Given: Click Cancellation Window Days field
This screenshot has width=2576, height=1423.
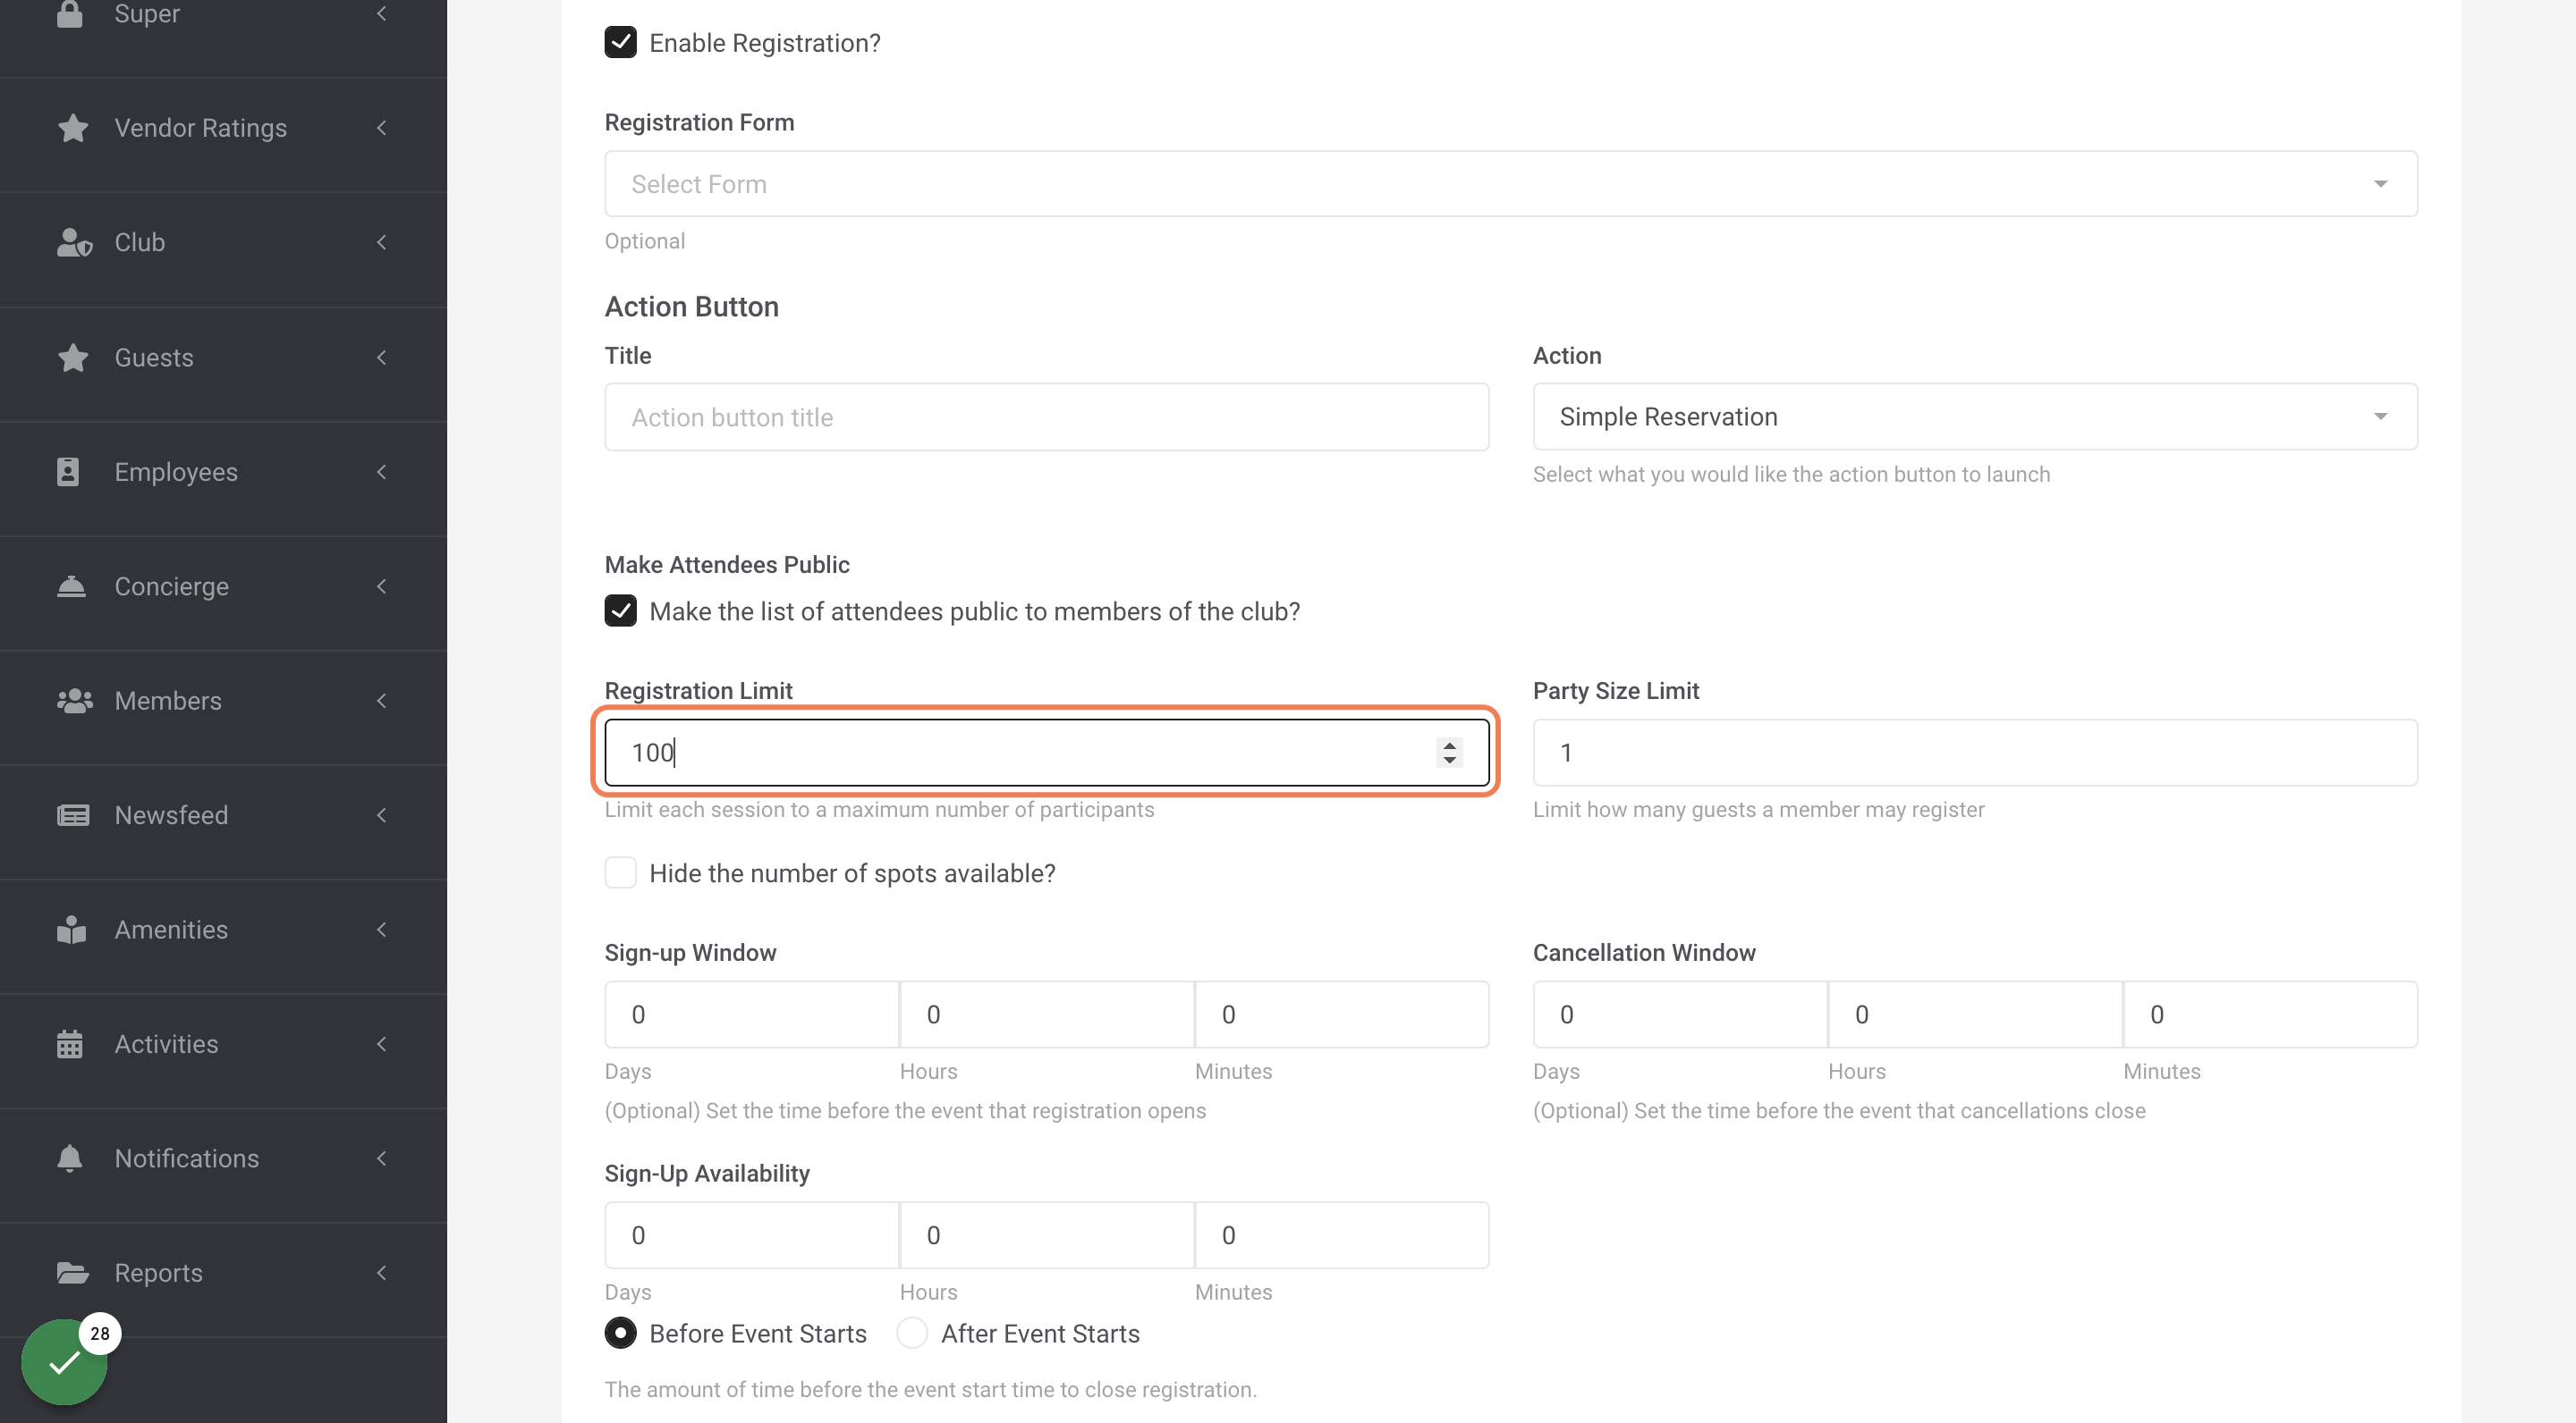Looking at the screenshot, I should pos(1680,1015).
